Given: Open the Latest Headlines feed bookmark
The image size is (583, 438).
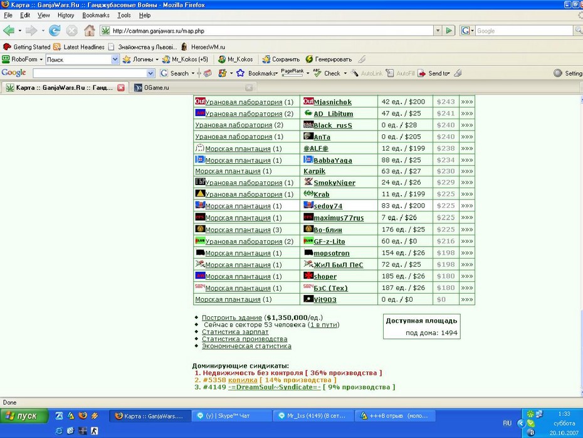Looking at the screenshot, I should [79, 47].
